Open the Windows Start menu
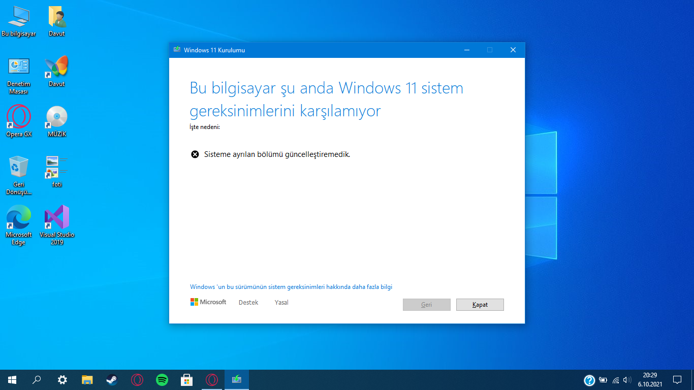 click(12, 380)
